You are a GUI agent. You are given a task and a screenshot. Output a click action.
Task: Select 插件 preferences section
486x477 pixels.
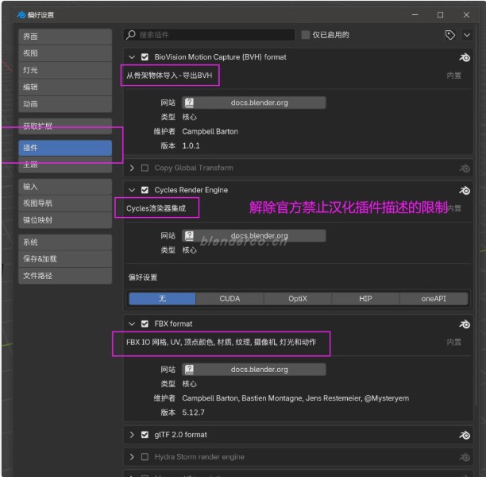65,148
